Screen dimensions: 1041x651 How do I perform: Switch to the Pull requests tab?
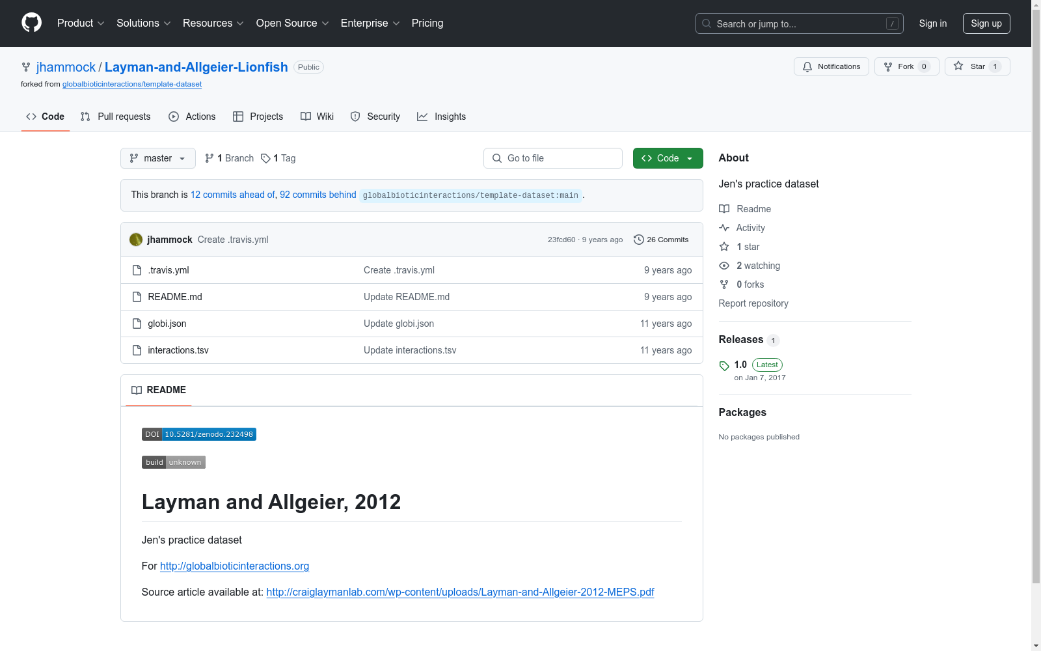[116, 117]
